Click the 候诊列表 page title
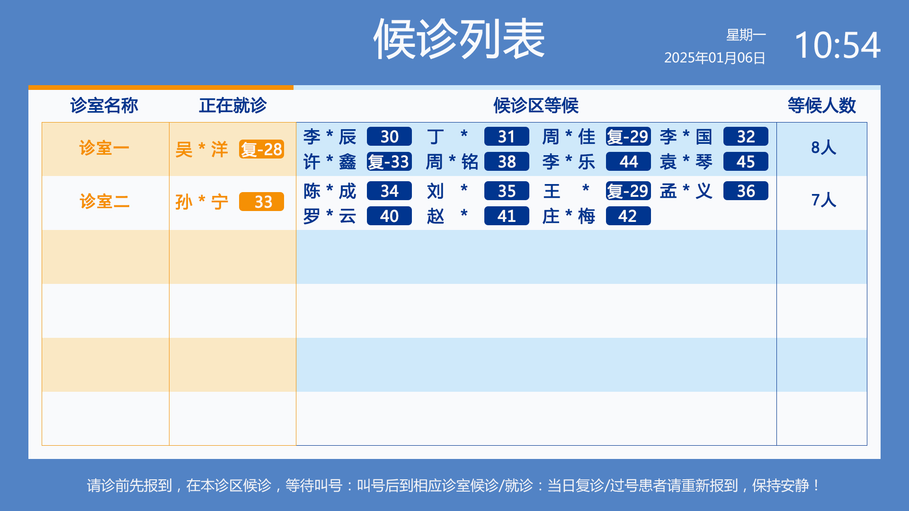This screenshot has width=909, height=511. (x=459, y=40)
